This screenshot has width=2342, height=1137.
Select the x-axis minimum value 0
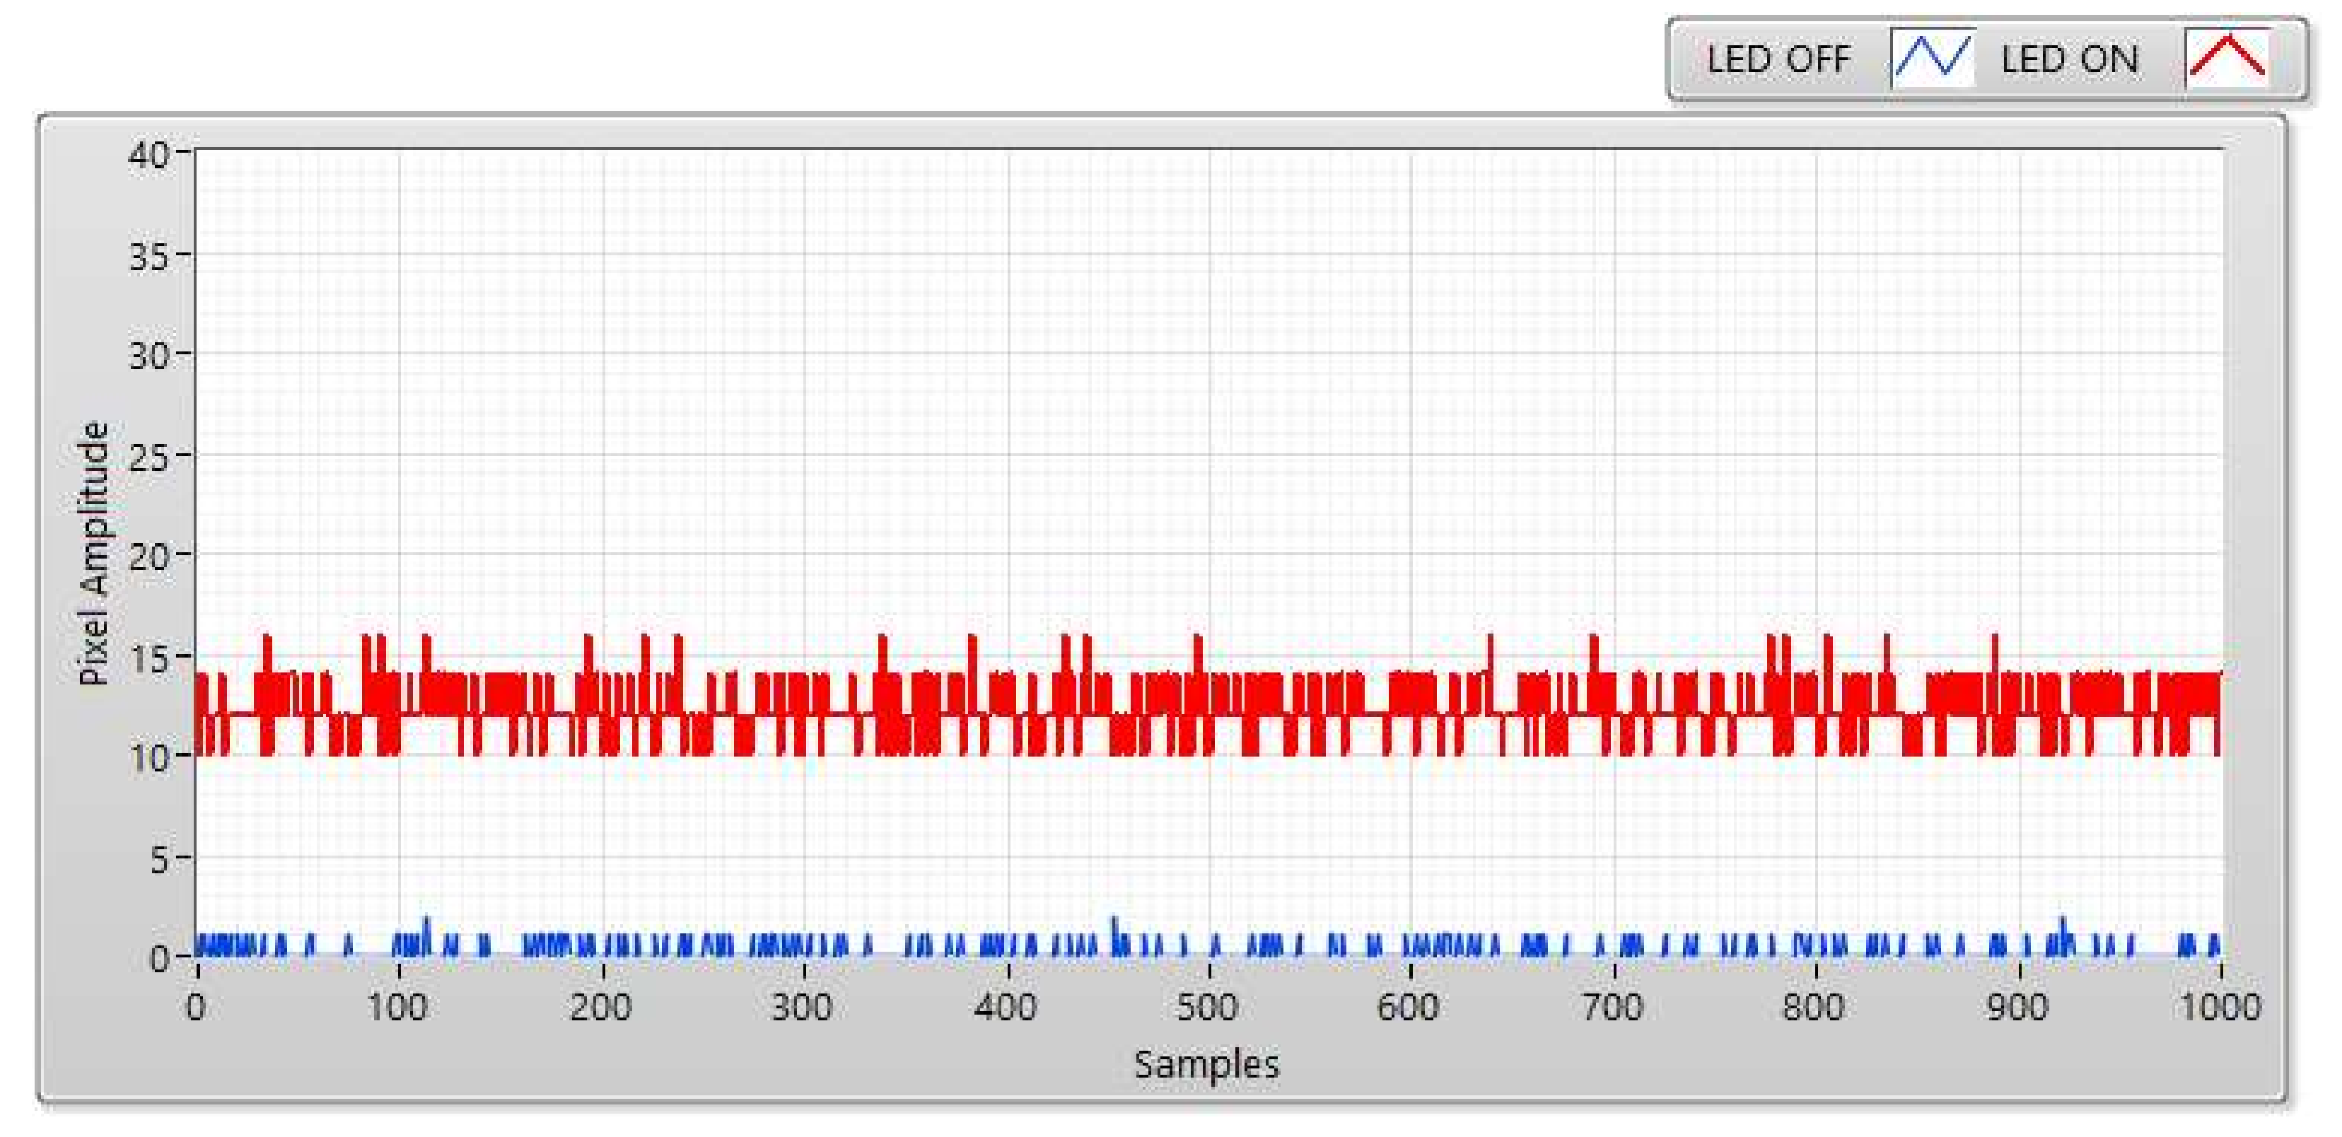pos(195,1007)
